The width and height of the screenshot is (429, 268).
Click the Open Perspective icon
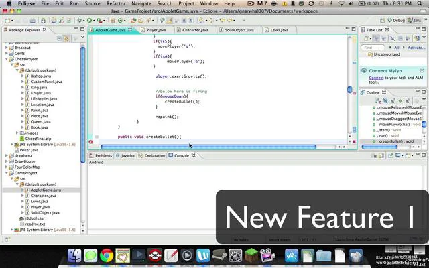(383, 21)
